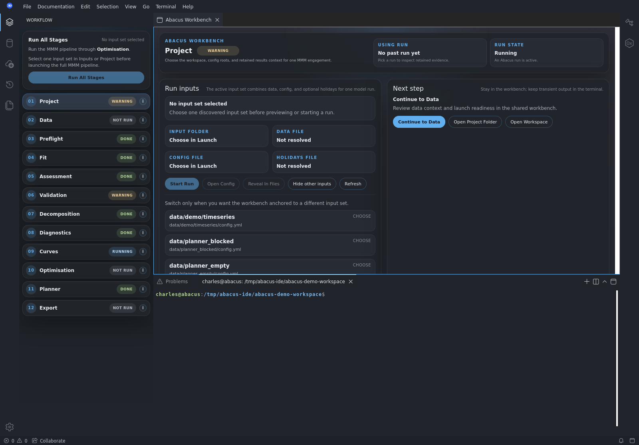Close the Abacus Workbench tab

click(x=217, y=20)
